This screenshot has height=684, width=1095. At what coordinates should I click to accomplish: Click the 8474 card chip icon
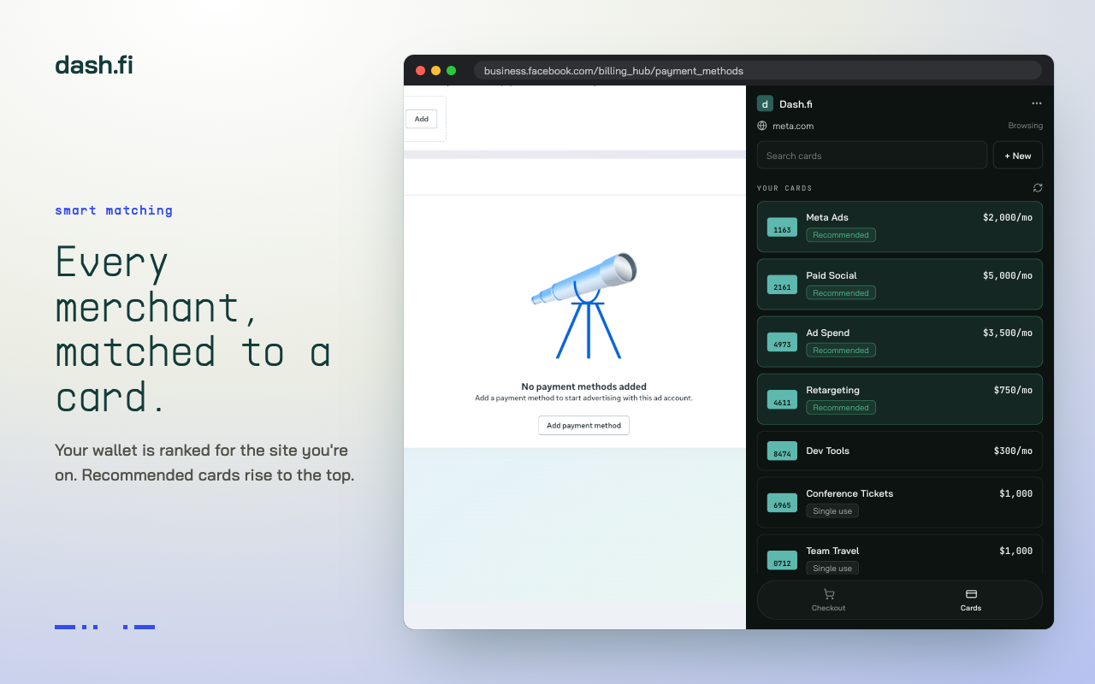pyautogui.click(x=782, y=451)
